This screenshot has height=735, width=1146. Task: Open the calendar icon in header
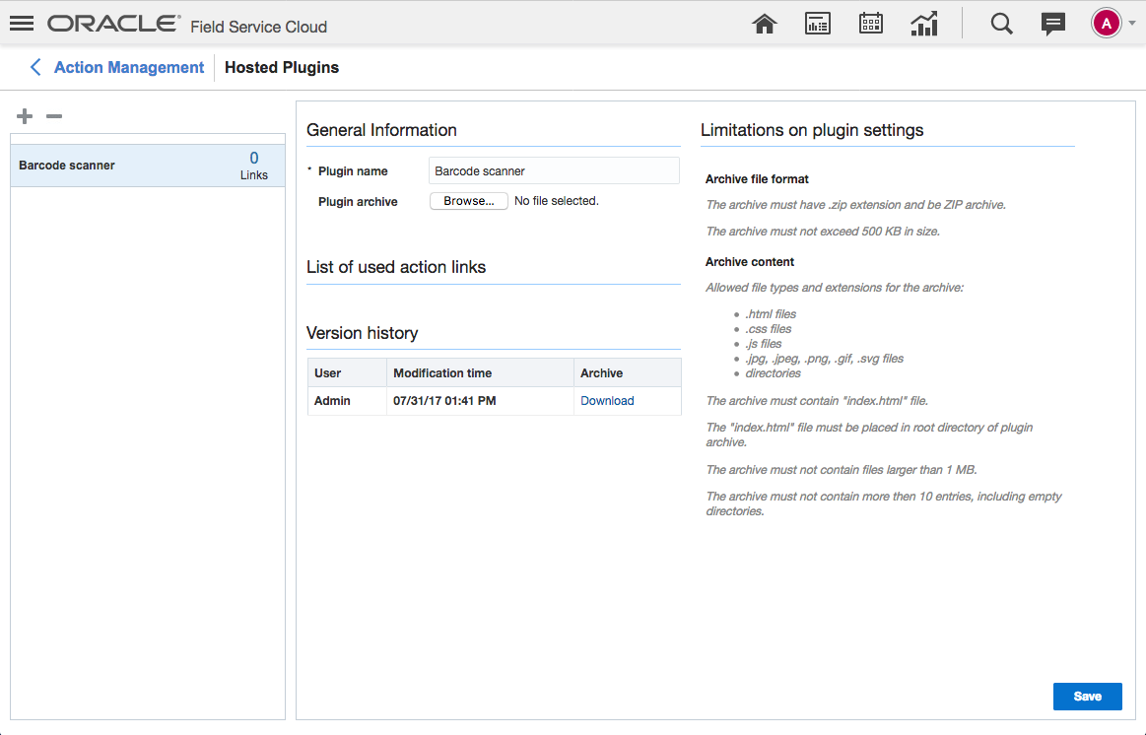[871, 24]
